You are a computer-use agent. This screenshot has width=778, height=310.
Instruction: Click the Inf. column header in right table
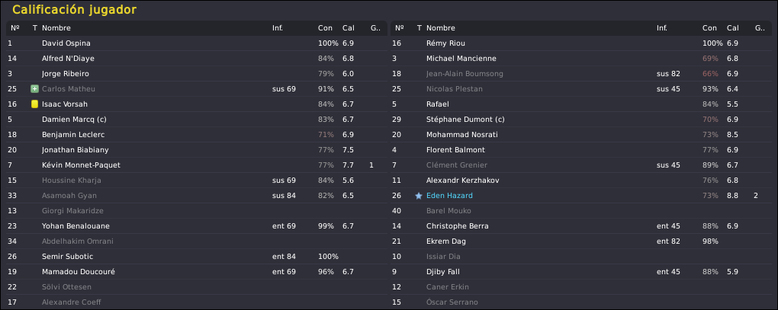[x=662, y=28]
